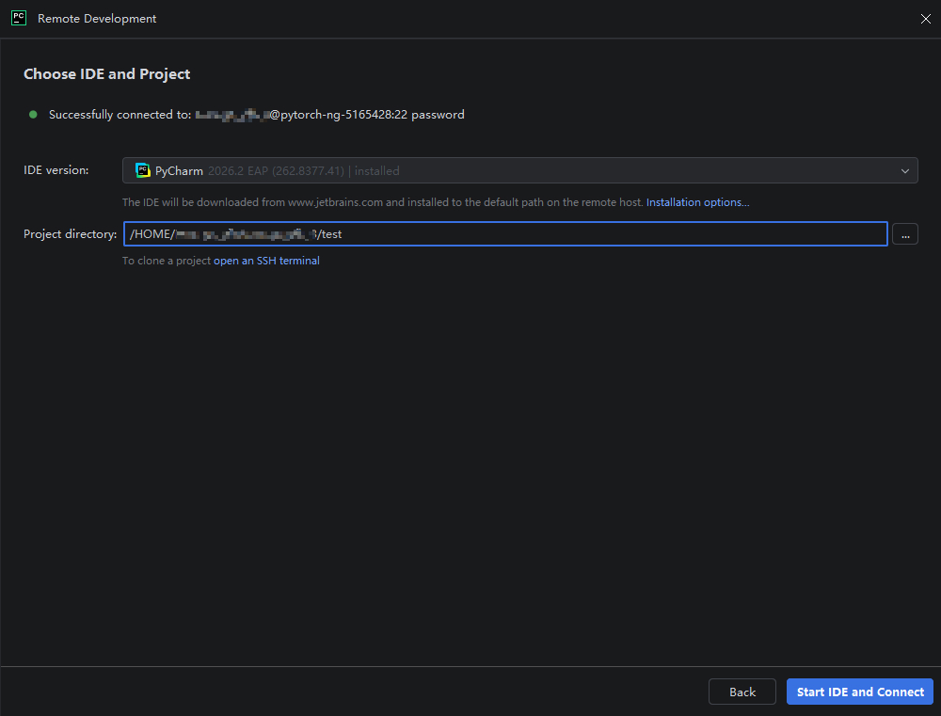
Task: Open the IDE version dropdown
Action: coord(519,170)
